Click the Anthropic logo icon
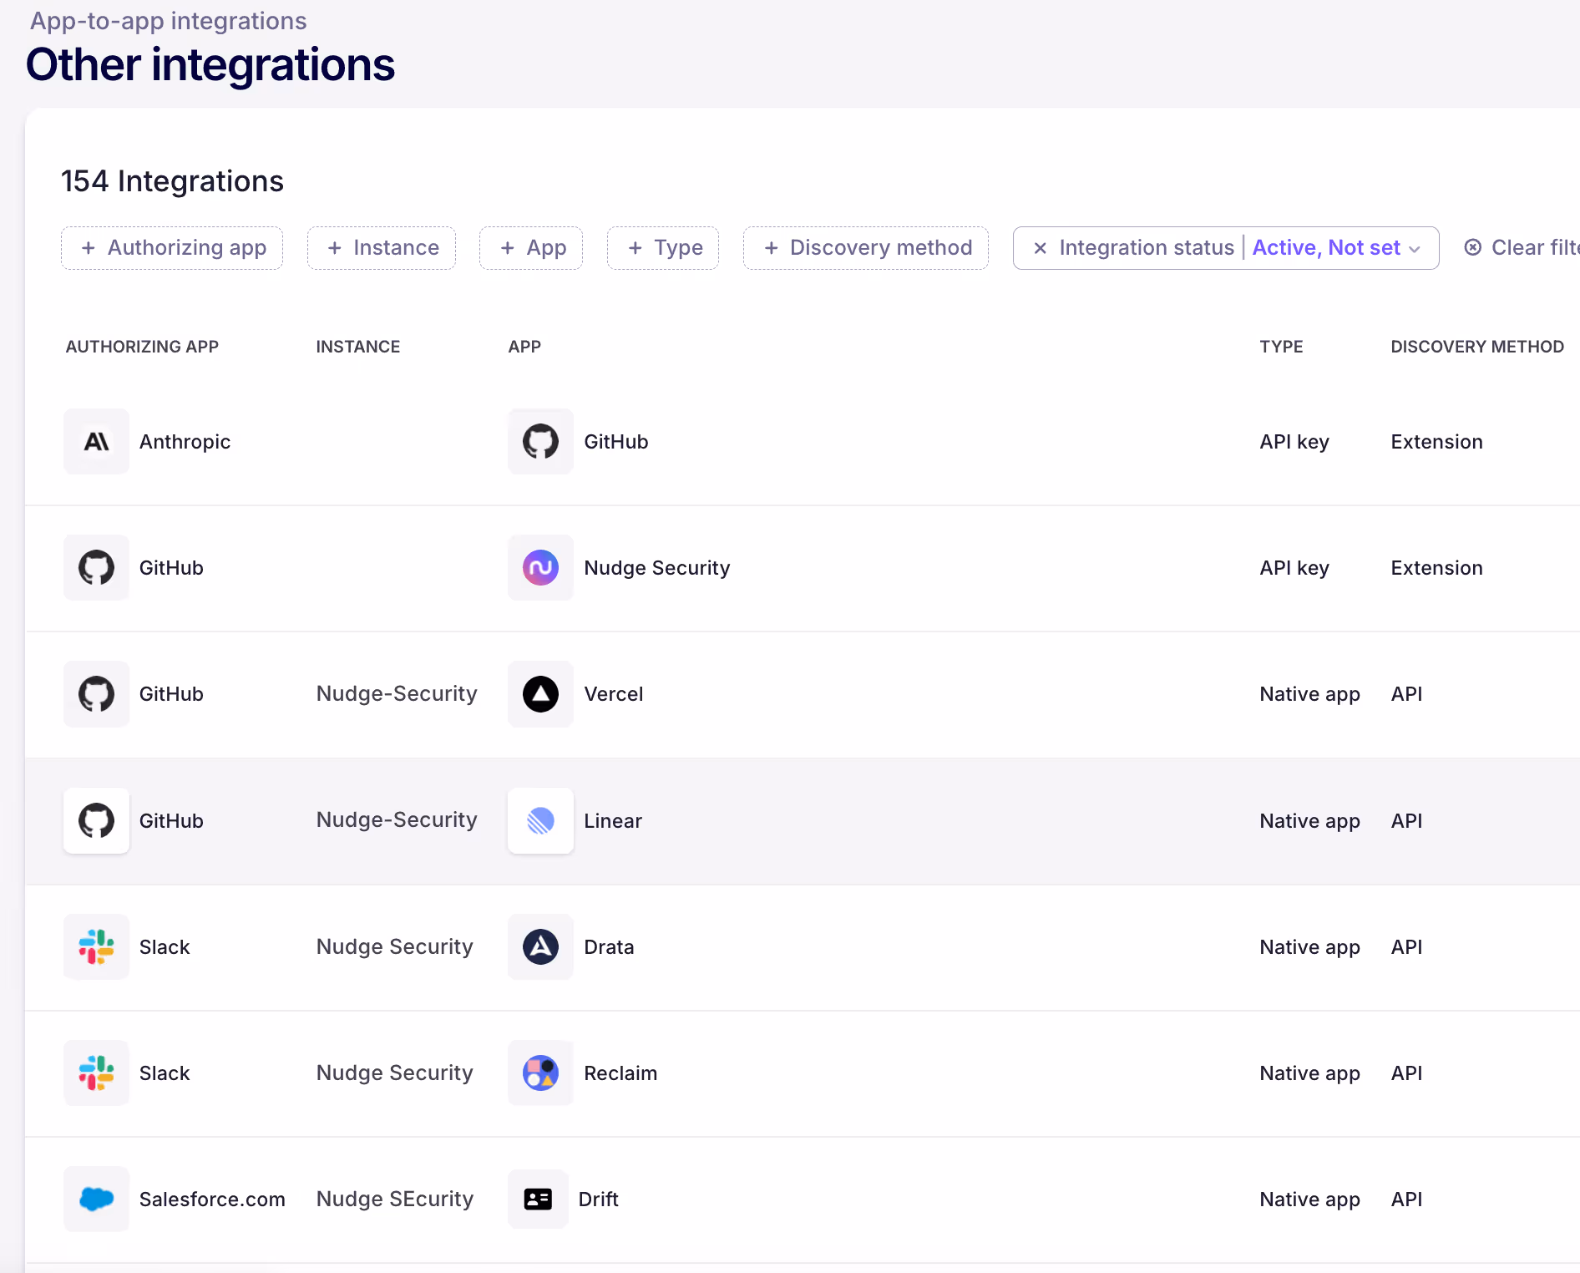Screen dimensions: 1580x1273 click(97, 442)
